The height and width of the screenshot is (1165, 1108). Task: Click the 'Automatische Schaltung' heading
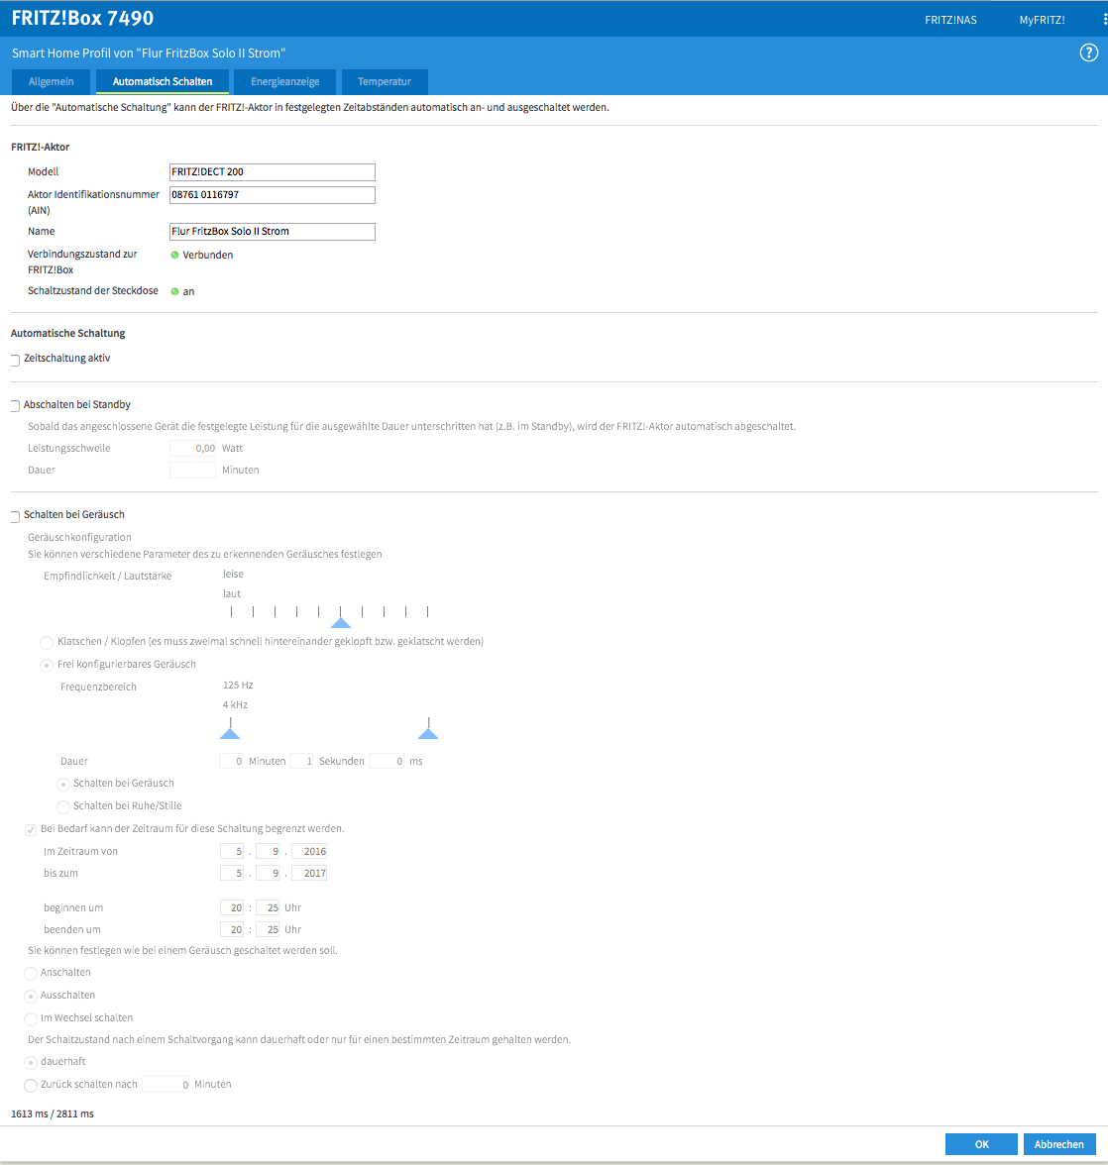tap(67, 333)
